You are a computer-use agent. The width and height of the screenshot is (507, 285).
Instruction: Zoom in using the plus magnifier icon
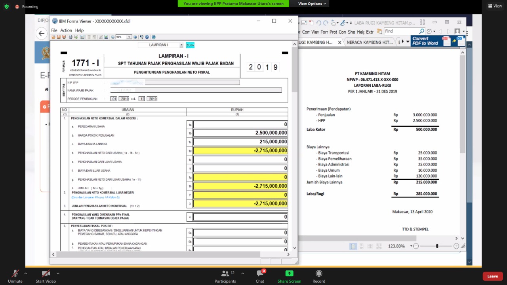tap(135, 37)
